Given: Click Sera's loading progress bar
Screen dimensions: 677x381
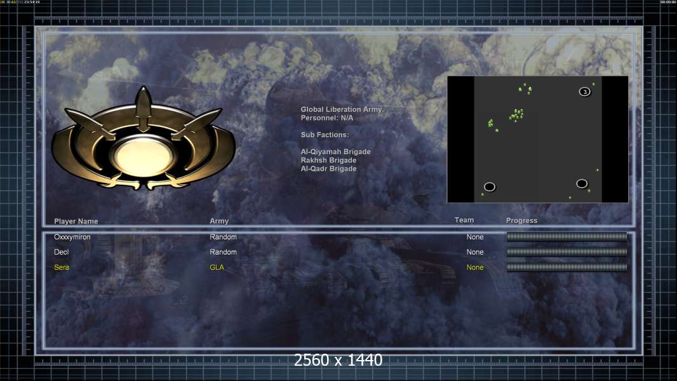Looking at the screenshot, I should click(566, 267).
